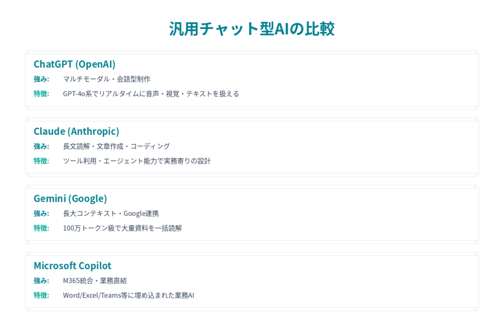504x336 pixels.
Task: Click the ツール利用・エージェント能力 description line
Action: click(136, 161)
